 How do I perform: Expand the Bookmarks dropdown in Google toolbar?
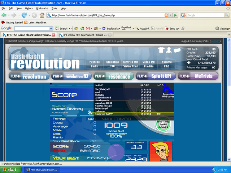click(119, 28)
